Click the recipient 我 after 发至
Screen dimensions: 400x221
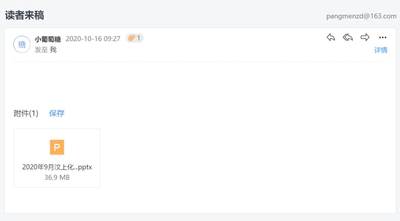(53, 50)
